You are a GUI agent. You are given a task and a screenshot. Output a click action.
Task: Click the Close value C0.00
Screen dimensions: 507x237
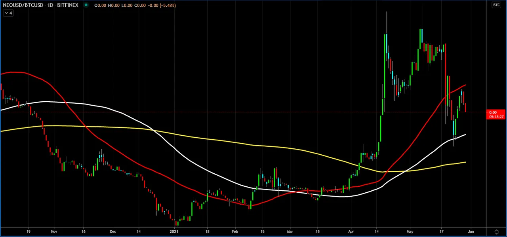click(x=140, y=6)
